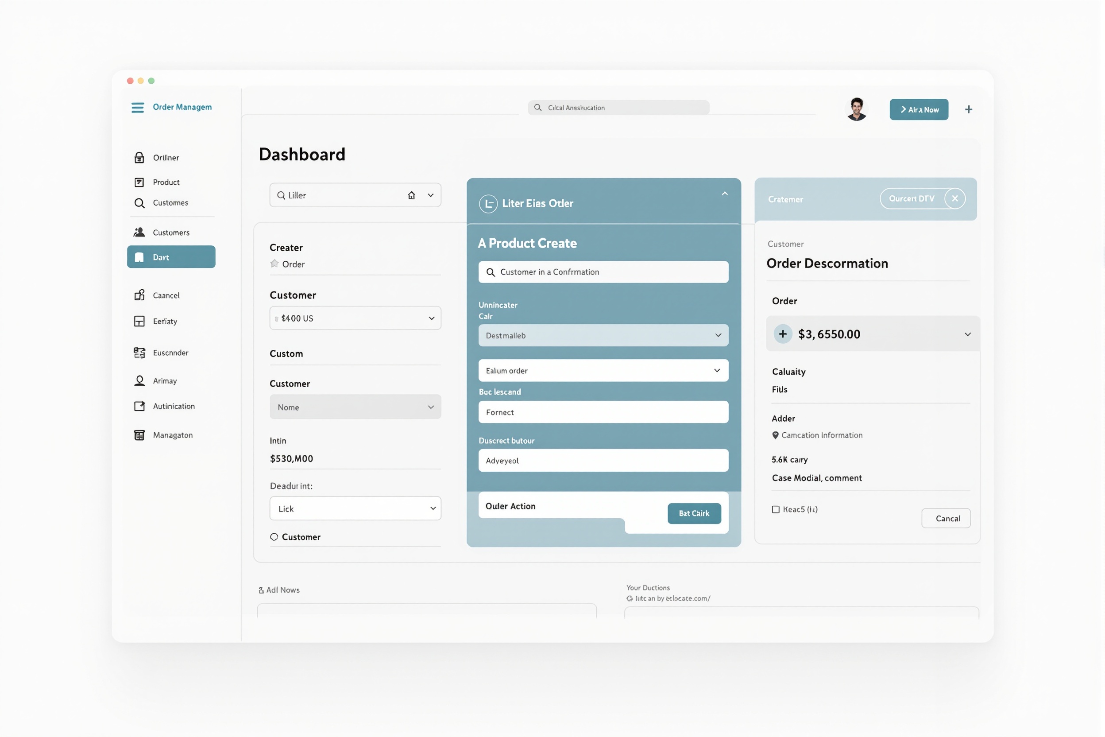Collapse the Liter Eias Order panel

pos(724,194)
